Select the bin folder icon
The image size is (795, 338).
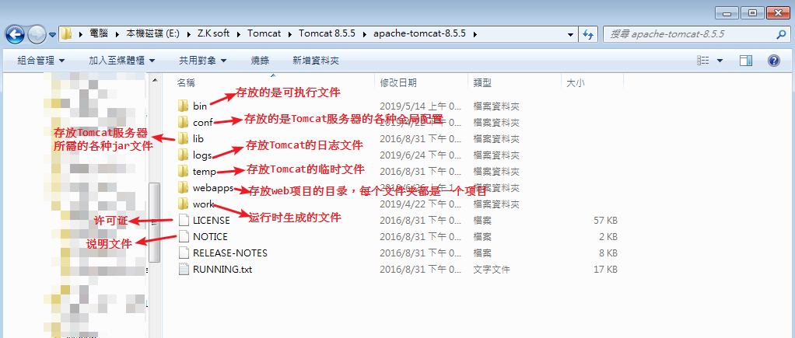pos(183,106)
